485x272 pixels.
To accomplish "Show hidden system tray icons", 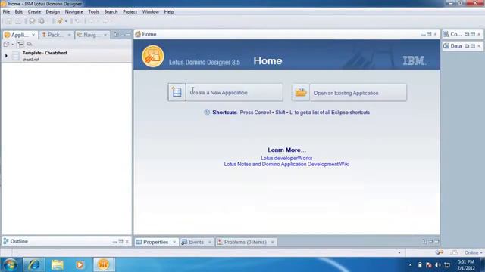I will point(411,265).
